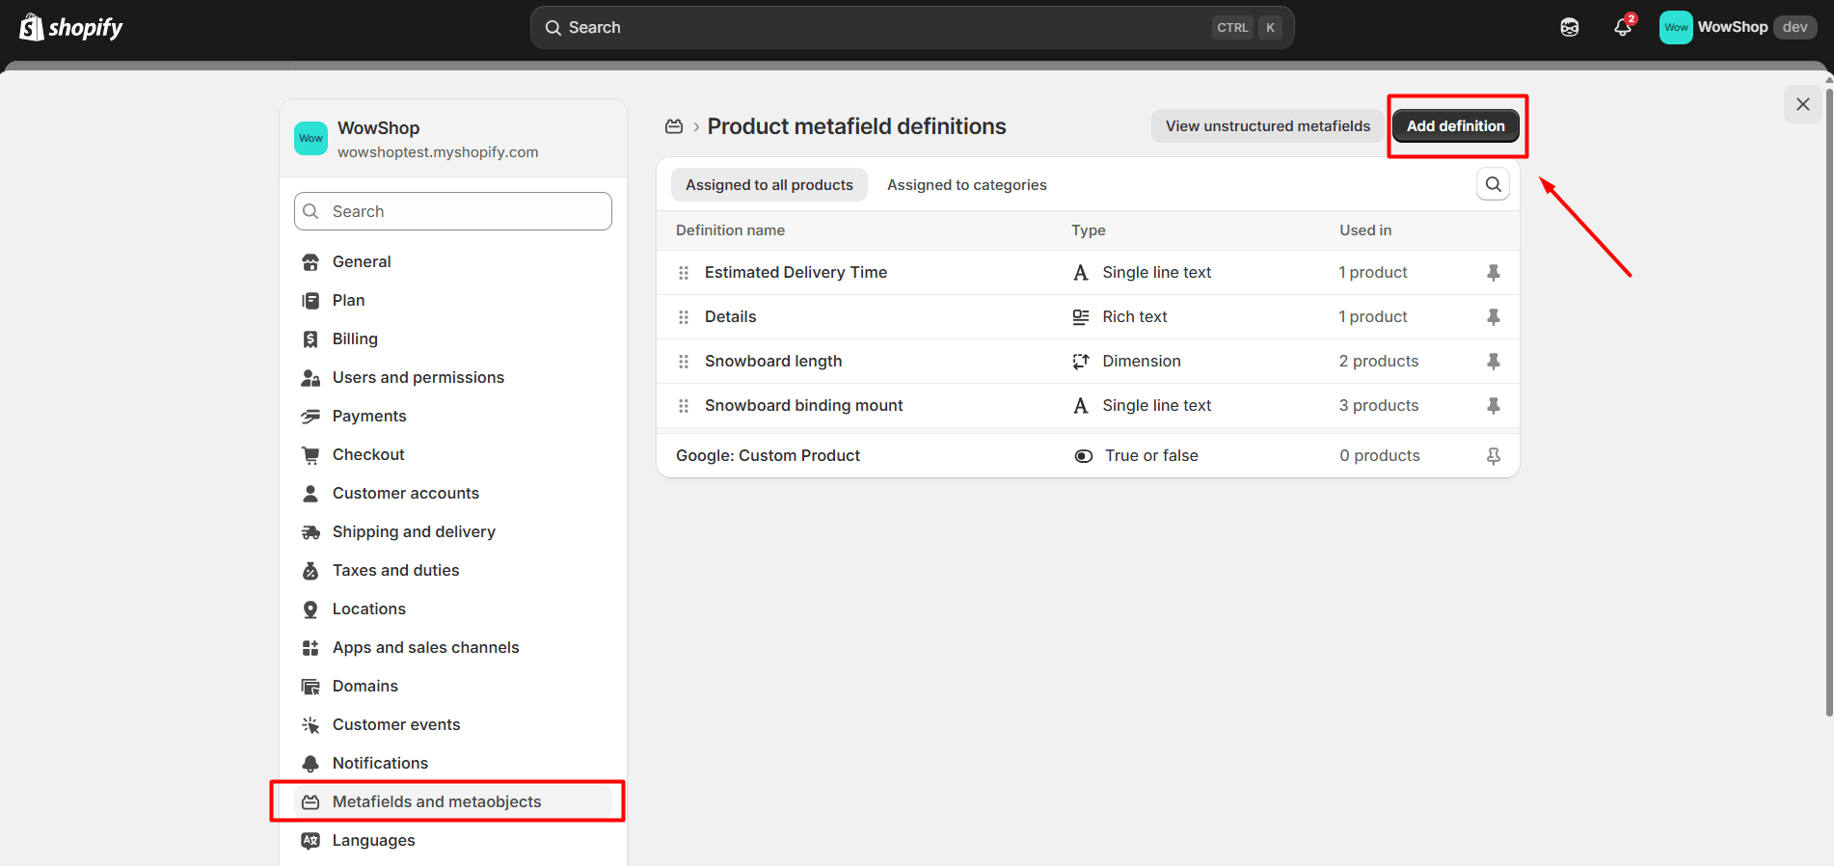Open the WowShop dev account menu
This screenshot has height=866, width=1834.
click(1737, 27)
